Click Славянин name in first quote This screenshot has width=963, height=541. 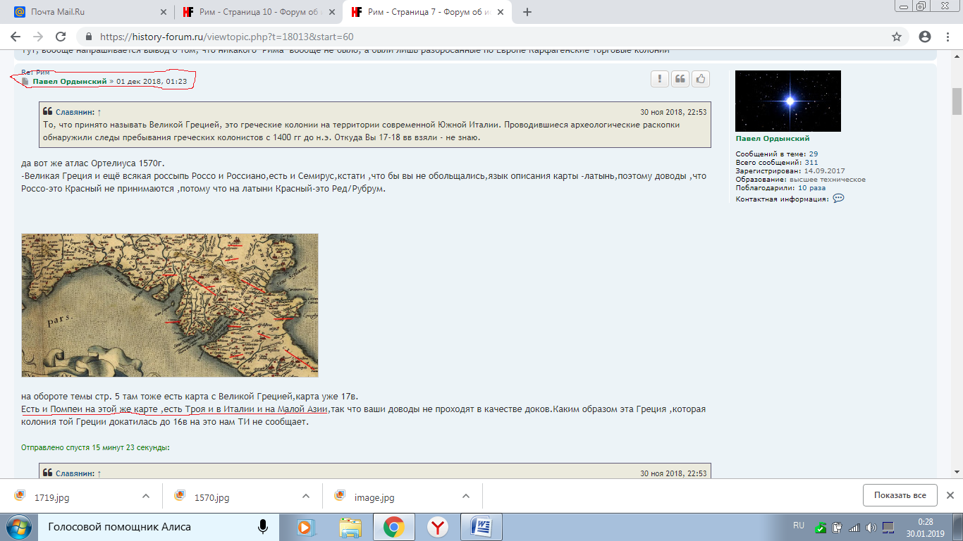74,112
